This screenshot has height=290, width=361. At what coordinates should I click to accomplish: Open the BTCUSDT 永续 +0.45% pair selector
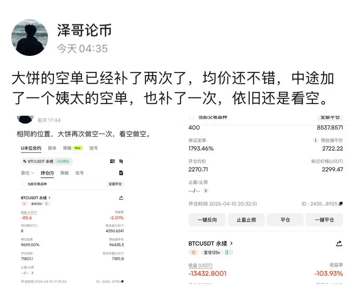point(47,161)
